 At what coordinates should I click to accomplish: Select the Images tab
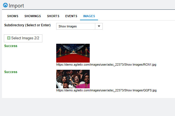(89, 16)
